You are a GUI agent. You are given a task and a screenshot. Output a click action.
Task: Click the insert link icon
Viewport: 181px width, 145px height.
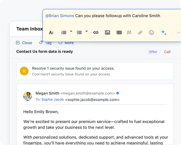click(x=96, y=33)
